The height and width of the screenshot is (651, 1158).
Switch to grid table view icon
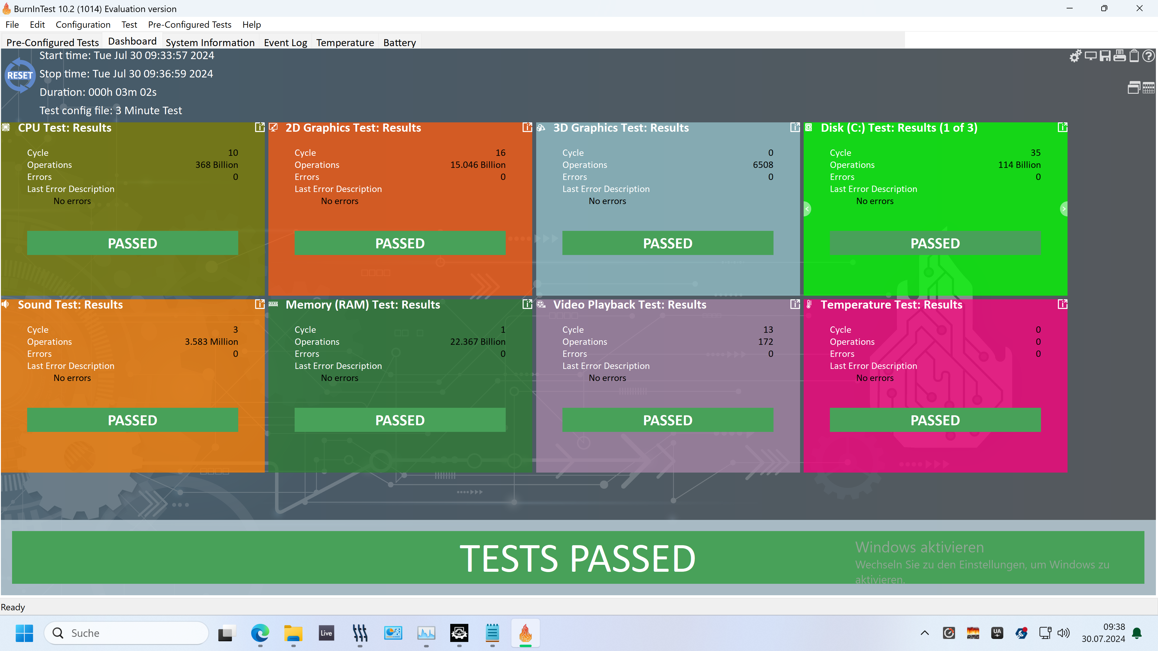coord(1149,88)
